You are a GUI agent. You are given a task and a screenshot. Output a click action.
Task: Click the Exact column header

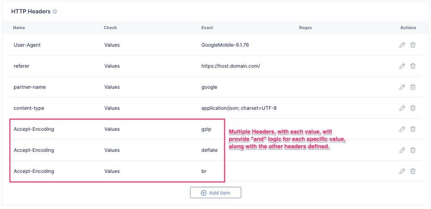207,28
